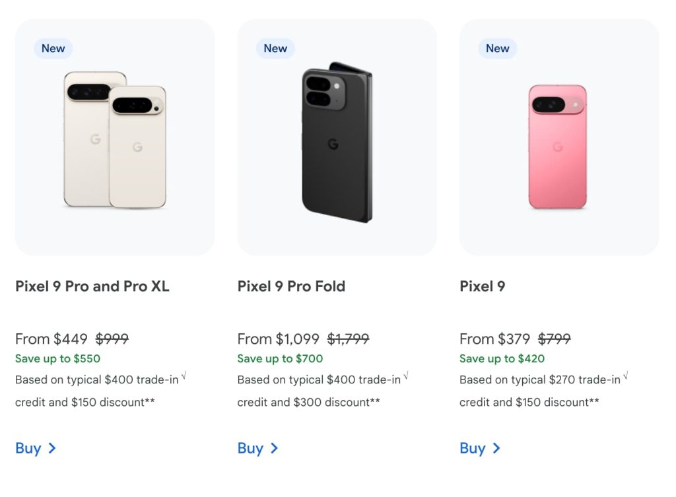Expand the Buy chevron for Pixel 9 Pro Fold
This screenshot has height=497, width=676.
273,448
